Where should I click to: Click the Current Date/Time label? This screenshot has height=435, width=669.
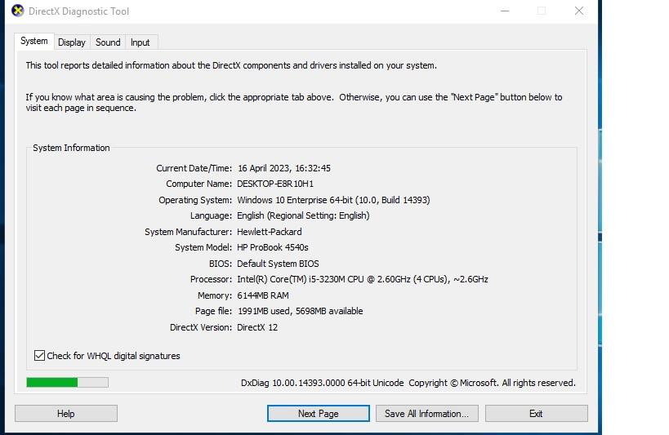(x=194, y=168)
